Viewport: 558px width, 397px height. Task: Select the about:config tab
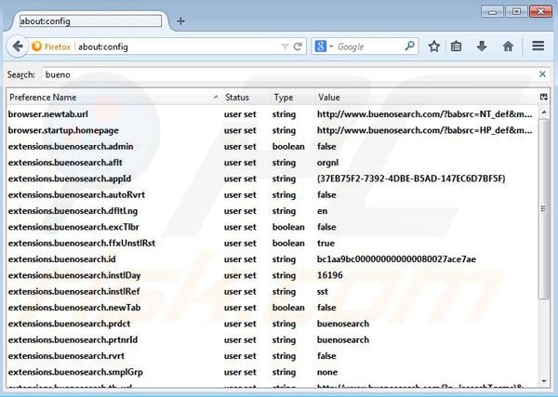(90, 21)
